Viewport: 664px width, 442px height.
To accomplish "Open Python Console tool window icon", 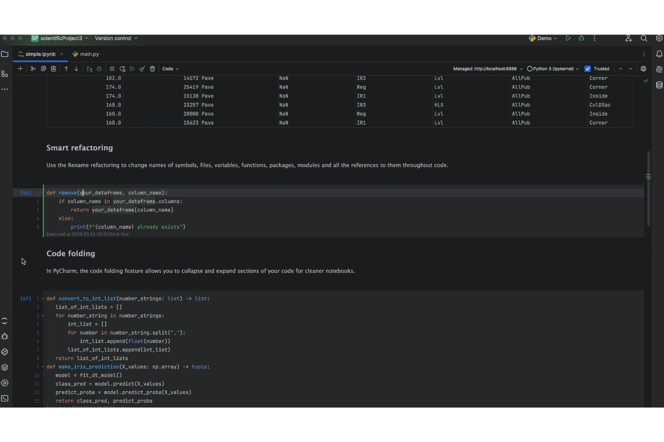I will point(5,352).
